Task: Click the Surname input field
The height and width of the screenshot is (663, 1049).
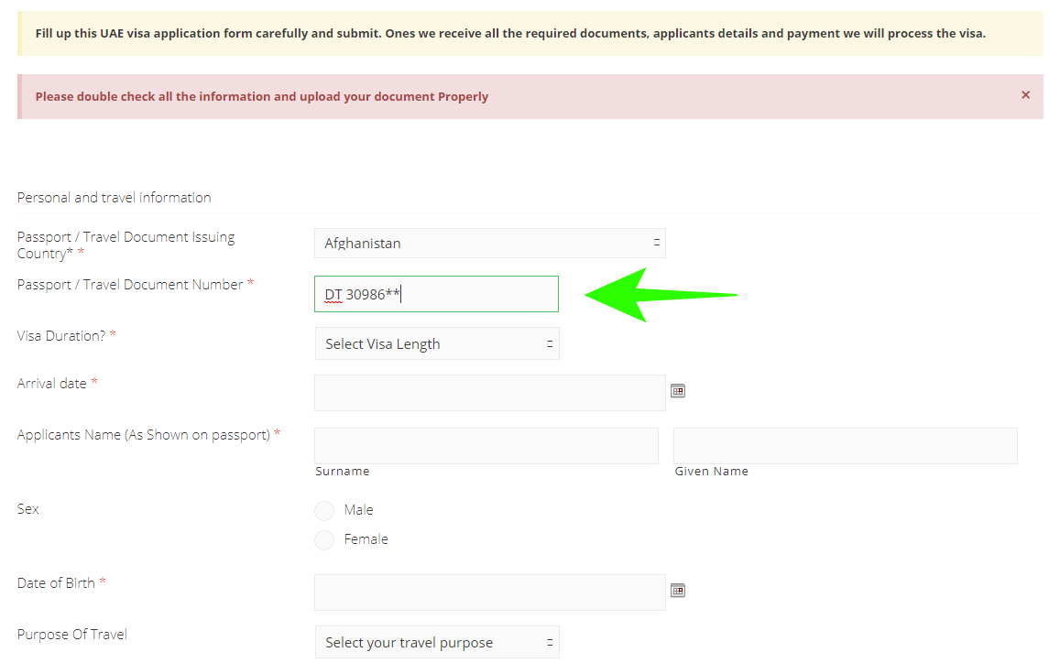Action: point(486,446)
